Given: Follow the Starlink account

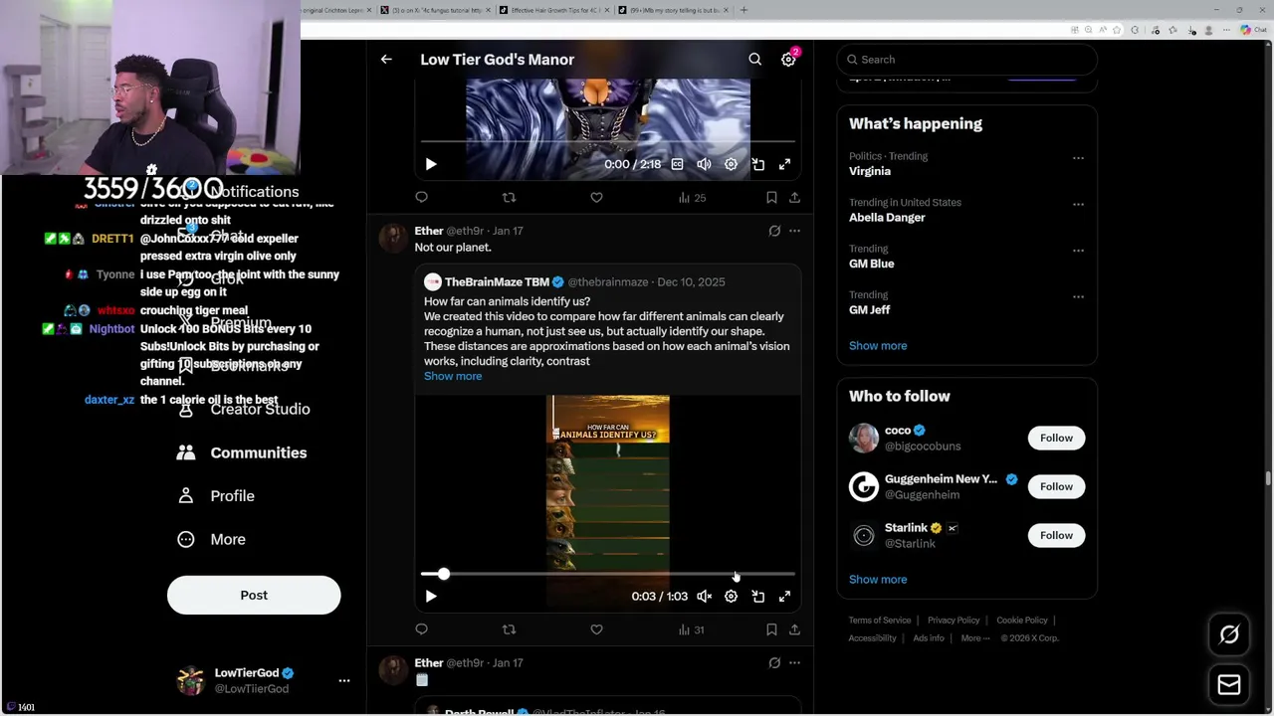Looking at the screenshot, I should click(x=1056, y=535).
